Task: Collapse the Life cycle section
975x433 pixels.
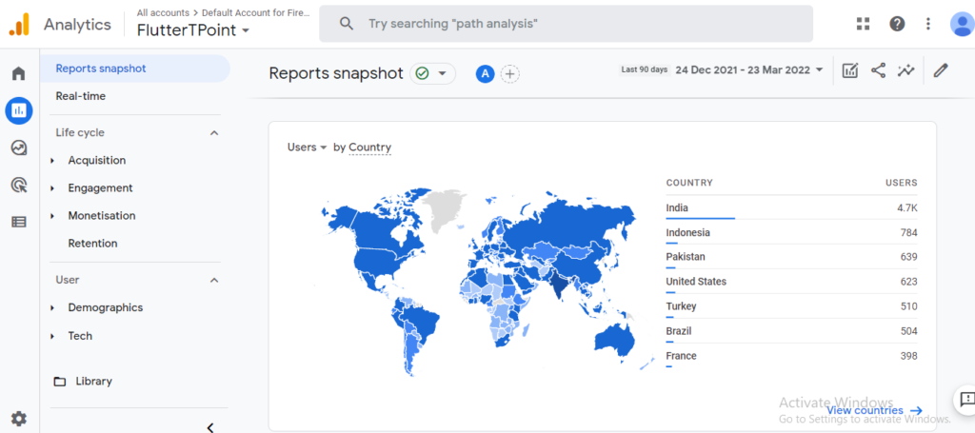Action: (214, 133)
